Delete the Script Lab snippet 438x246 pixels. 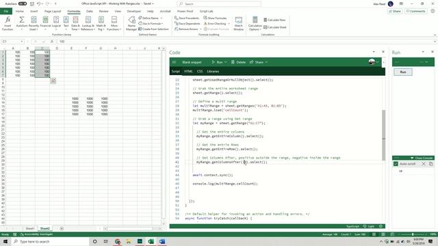(x=238, y=62)
